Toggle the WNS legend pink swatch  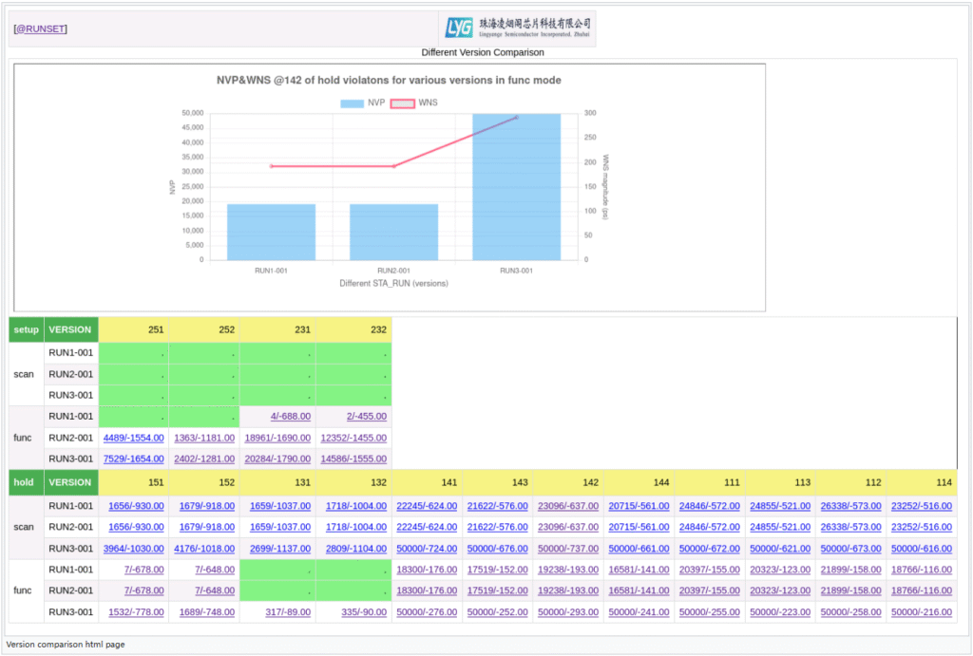pyautogui.click(x=402, y=103)
